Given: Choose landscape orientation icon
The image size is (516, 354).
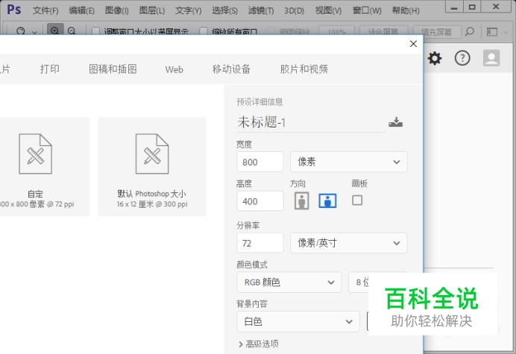Looking at the screenshot, I should click(327, 200).
